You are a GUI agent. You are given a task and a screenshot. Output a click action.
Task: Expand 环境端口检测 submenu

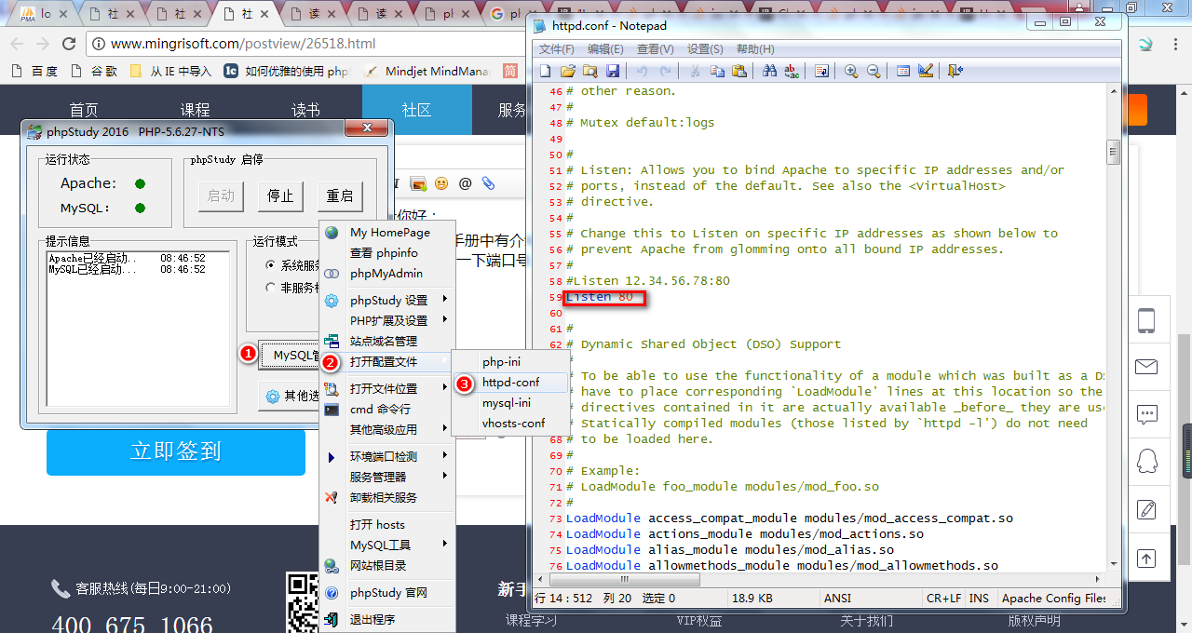pyautogui.click(x=386, y=456)
